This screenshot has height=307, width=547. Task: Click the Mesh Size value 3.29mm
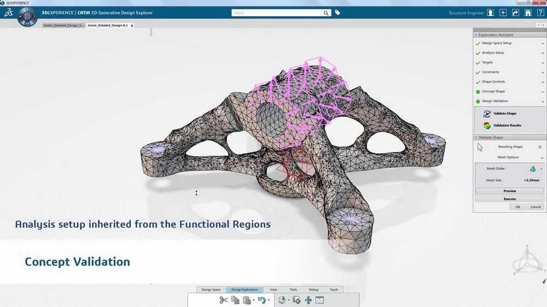click(532, 180)
